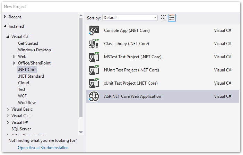Collapse the Visual C# tree node

click(8, 37)
